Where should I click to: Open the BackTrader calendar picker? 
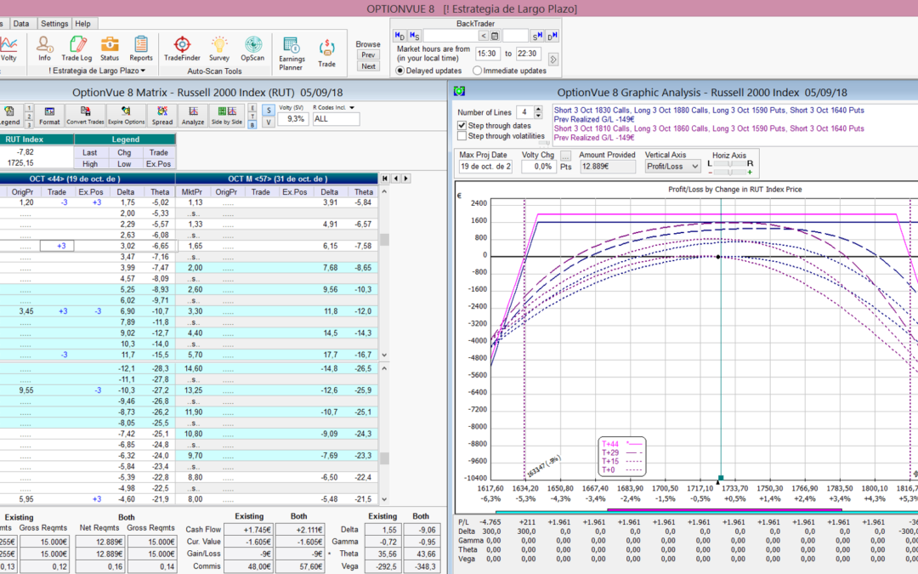[x=495, y=36]
